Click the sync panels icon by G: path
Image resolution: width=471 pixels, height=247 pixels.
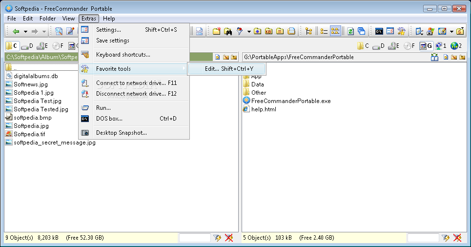[x=435, y=57]
